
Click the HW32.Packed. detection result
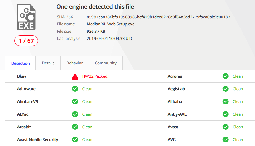point(95,76)
